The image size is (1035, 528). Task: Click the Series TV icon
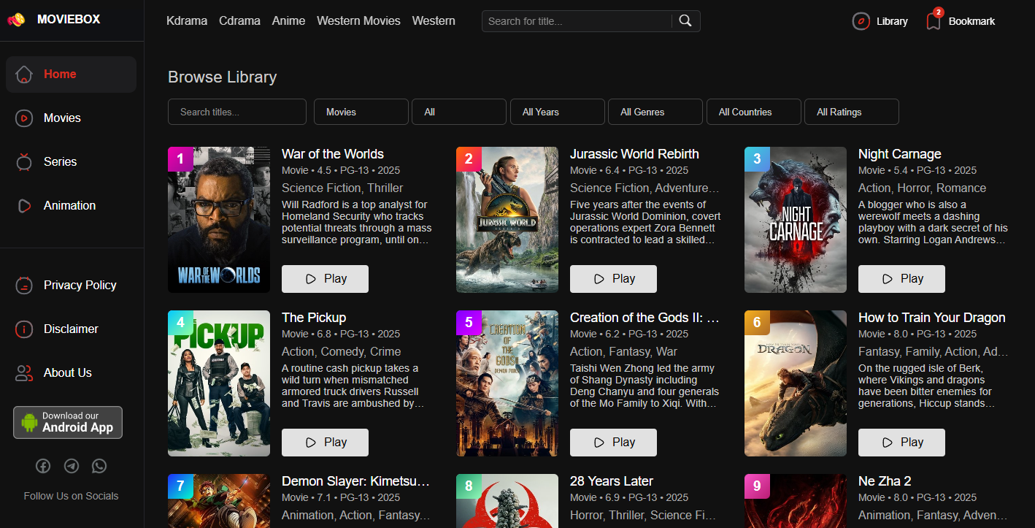24,162
